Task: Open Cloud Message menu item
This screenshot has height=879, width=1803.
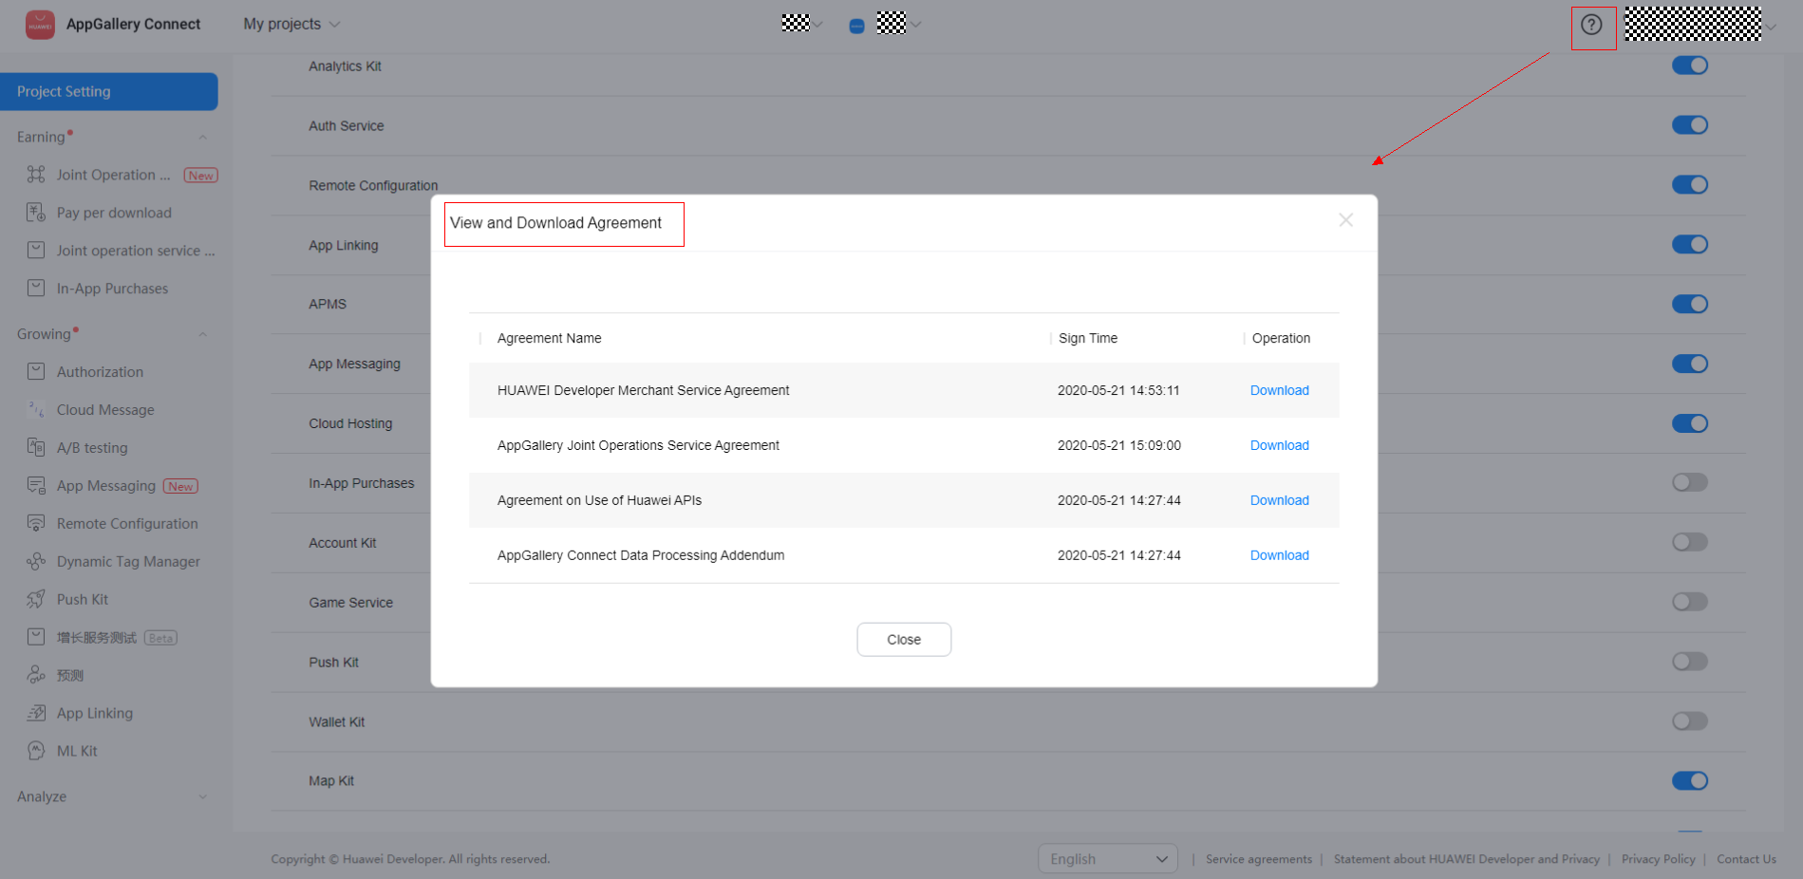Action: [x=105, y=410]
